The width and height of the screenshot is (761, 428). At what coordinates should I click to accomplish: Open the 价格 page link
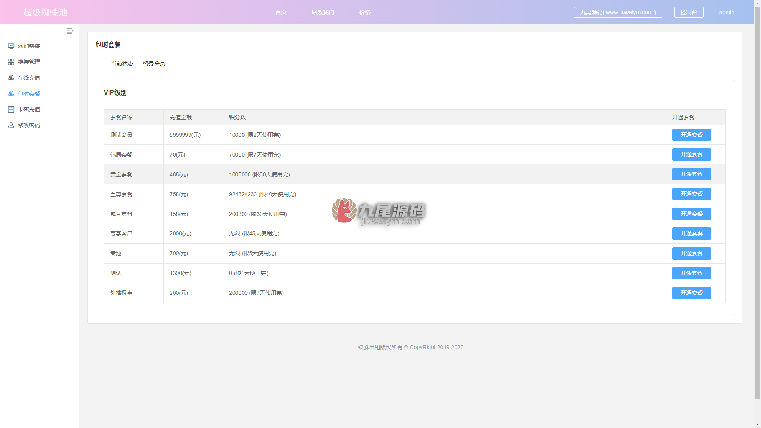(x=365, y=12)
